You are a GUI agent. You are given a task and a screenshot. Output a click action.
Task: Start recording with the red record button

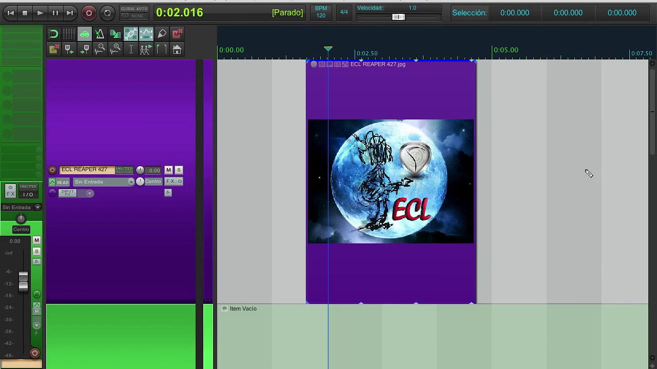pyautogui.click(x=89, y=13)
